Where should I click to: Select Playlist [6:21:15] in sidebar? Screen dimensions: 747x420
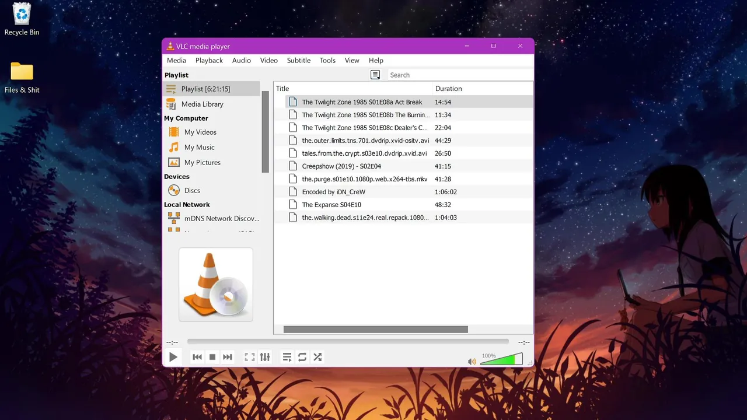coord(212,89)
